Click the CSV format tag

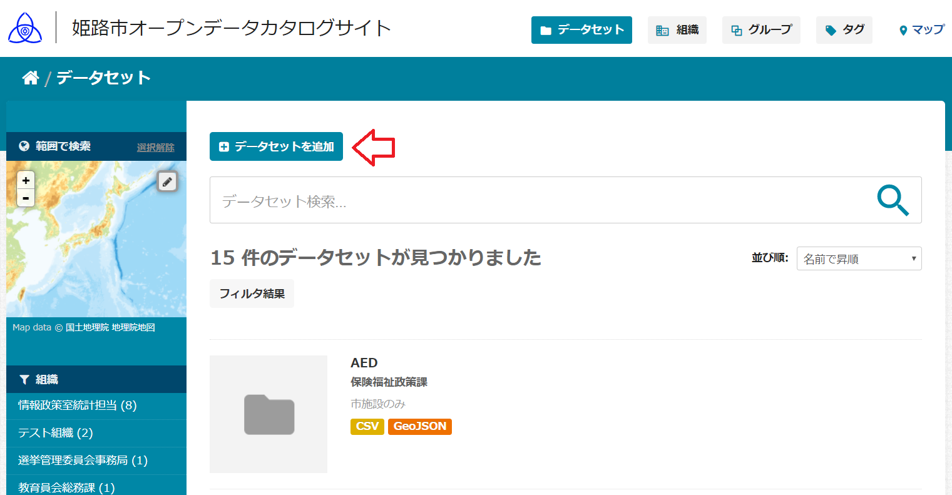click(x=367, y=426)
